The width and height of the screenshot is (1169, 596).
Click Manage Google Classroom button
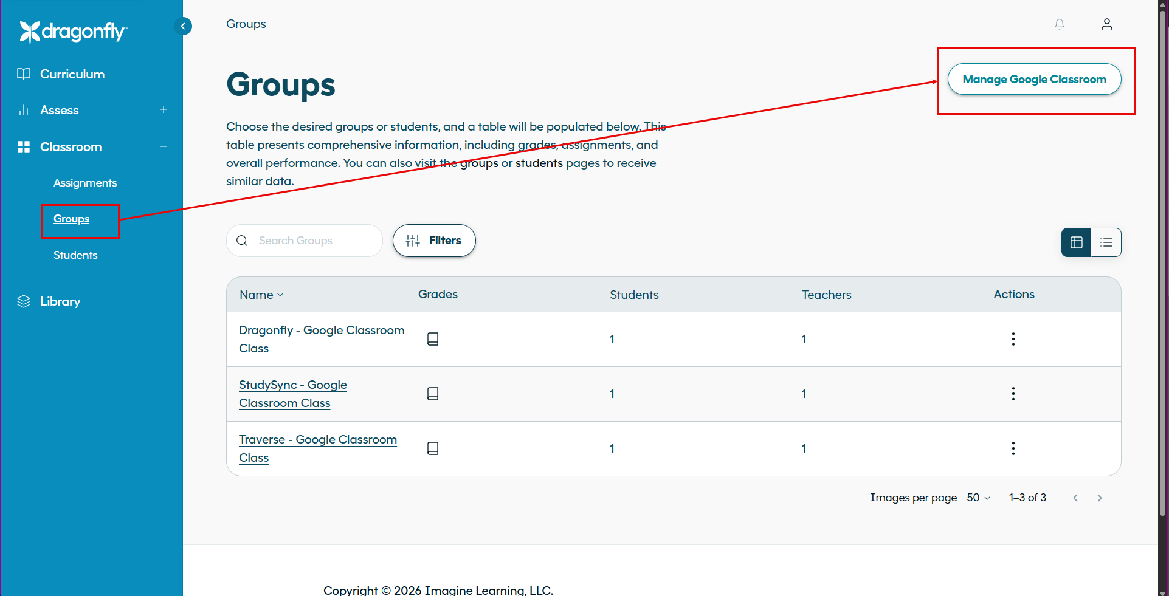tap(1035, 79)
